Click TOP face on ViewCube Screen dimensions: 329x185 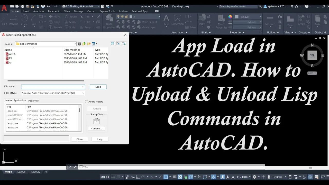pos(312,55)
